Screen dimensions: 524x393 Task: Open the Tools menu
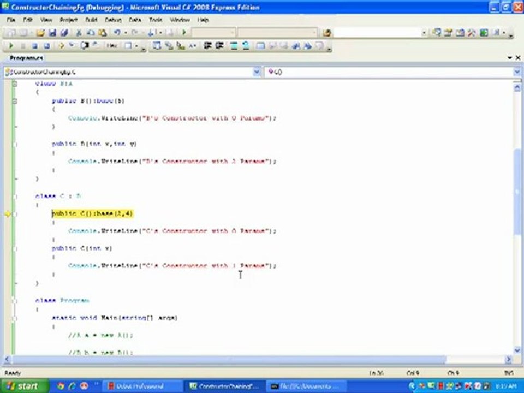pyautogui.click(x=156, y=20)
